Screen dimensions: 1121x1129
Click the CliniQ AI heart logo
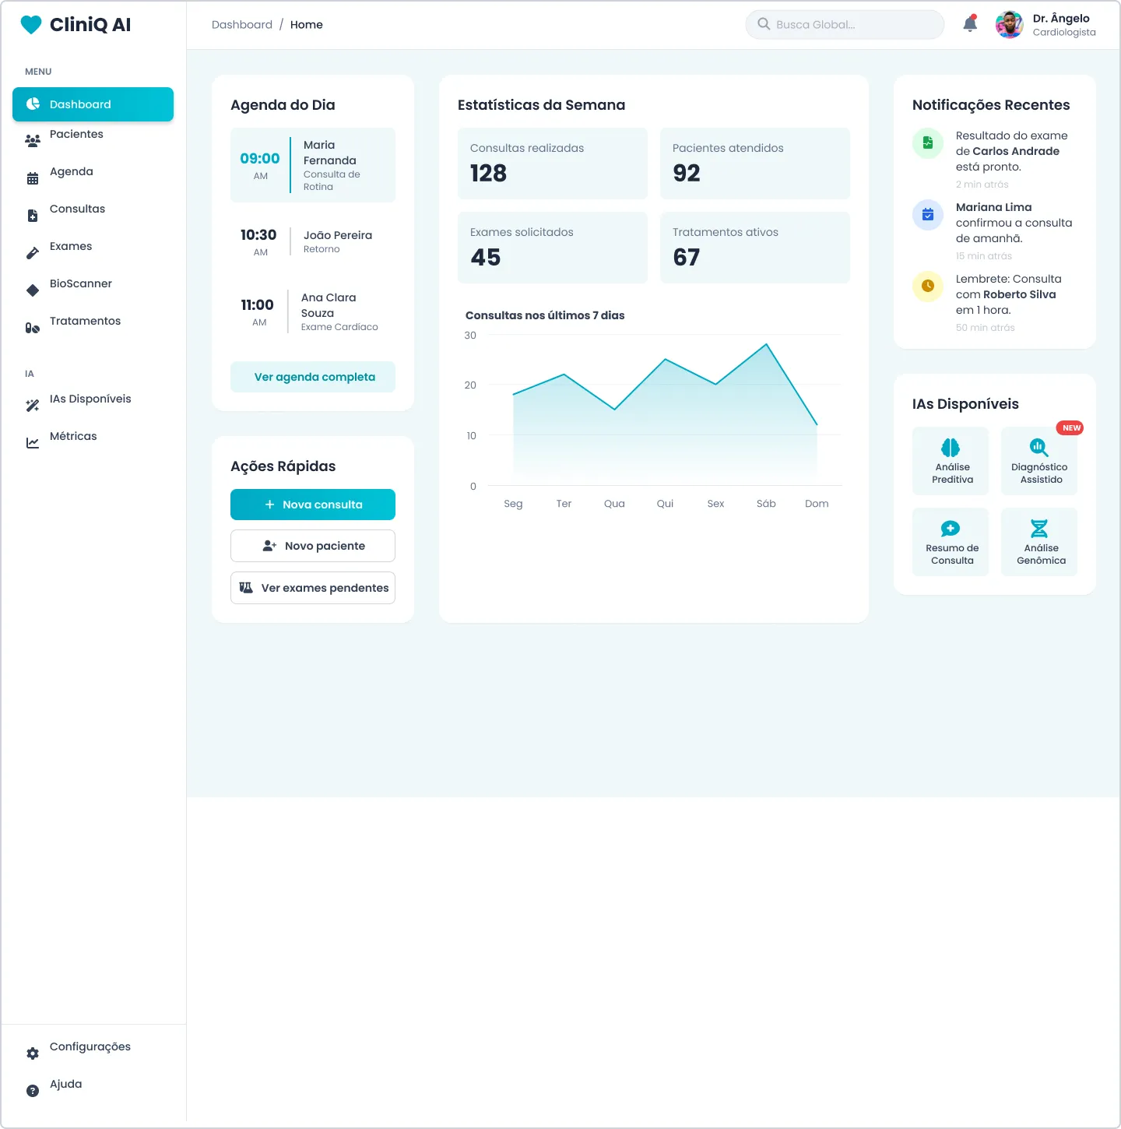pyautogui.click(x=31, y=25)
